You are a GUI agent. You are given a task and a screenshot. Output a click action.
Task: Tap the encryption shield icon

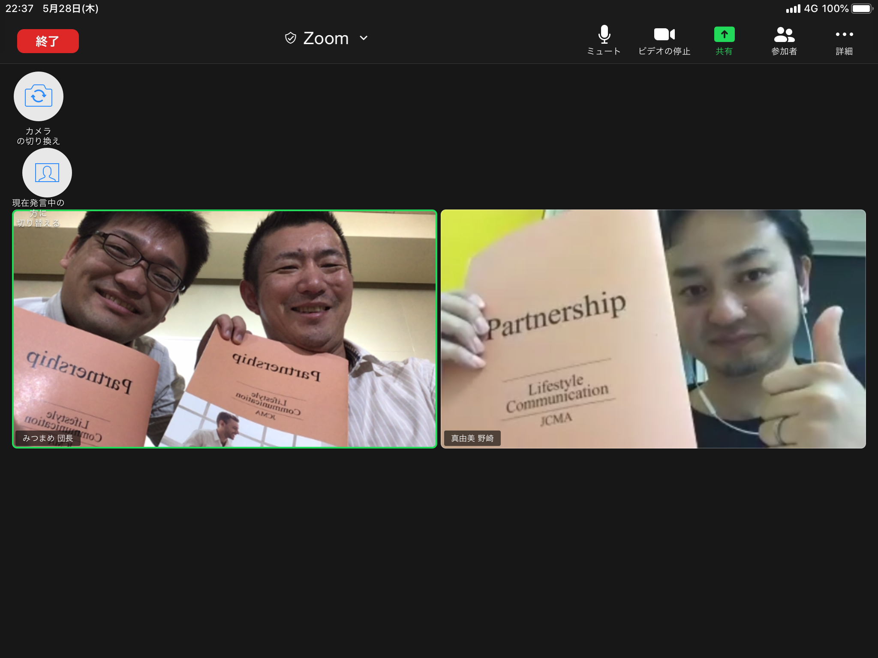click(290, 38)
